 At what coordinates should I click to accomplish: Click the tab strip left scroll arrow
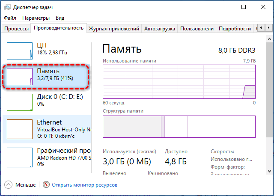click(x=261, y=27)
